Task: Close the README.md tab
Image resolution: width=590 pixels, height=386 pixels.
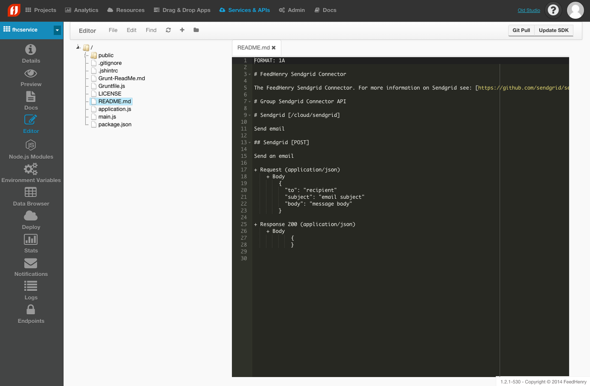Action: coord(274,48)
